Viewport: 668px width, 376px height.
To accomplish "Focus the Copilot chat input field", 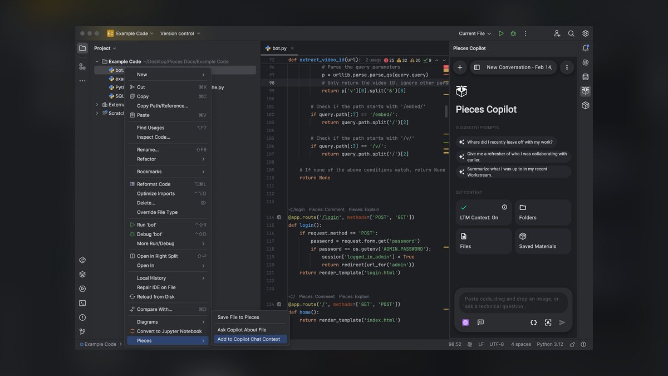I will 513,302.
